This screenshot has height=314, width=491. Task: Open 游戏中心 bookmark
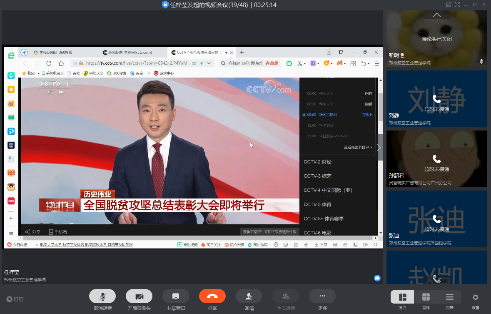tap(164, 73)
